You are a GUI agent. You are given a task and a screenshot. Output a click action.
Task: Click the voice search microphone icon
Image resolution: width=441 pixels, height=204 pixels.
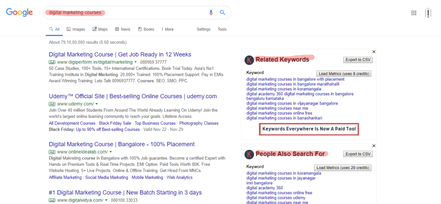[x=211, y=12]
